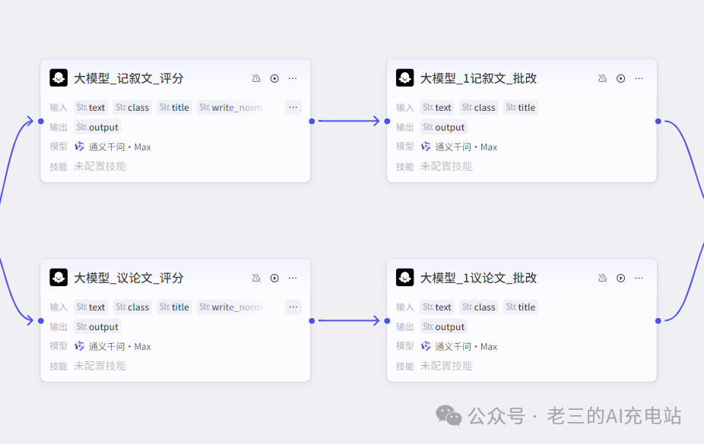704x444 pixels.
Task: Toggle notification bell on 大模型_1记叙文_批改 node
Action: [603, 78]
